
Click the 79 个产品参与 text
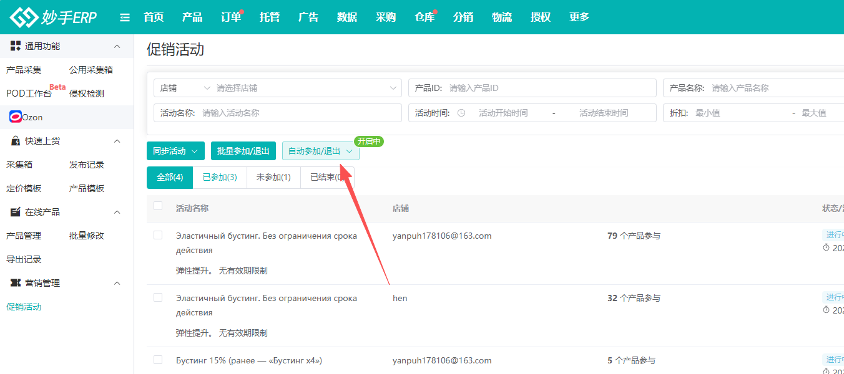(634, 236)
